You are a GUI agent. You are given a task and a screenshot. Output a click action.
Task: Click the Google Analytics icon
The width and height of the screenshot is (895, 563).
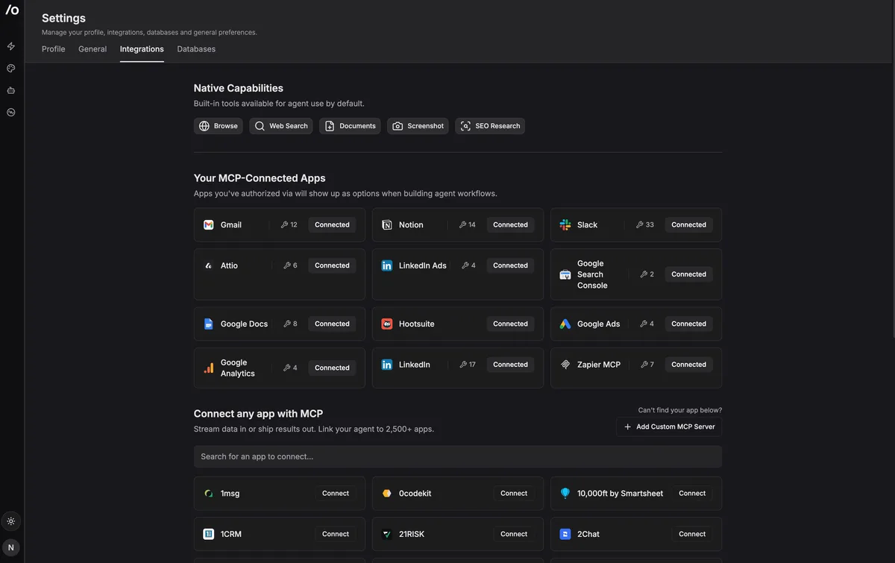209,368
